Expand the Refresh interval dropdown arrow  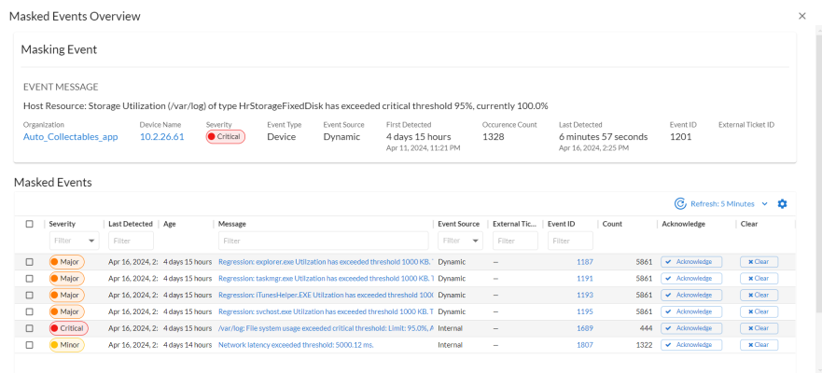coord(765,203)
